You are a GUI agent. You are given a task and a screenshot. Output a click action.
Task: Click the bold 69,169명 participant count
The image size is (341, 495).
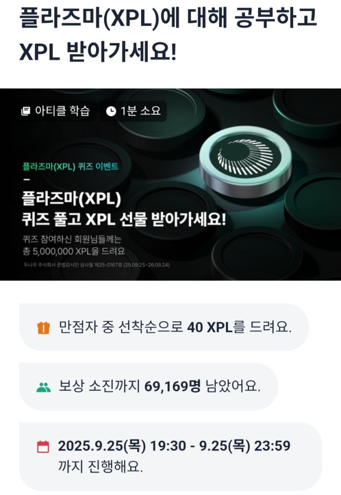click(x=173, y=387)
